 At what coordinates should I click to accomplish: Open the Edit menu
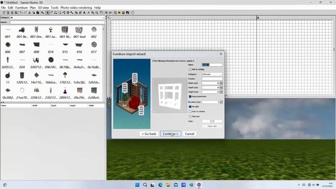(x=10, y=8)
